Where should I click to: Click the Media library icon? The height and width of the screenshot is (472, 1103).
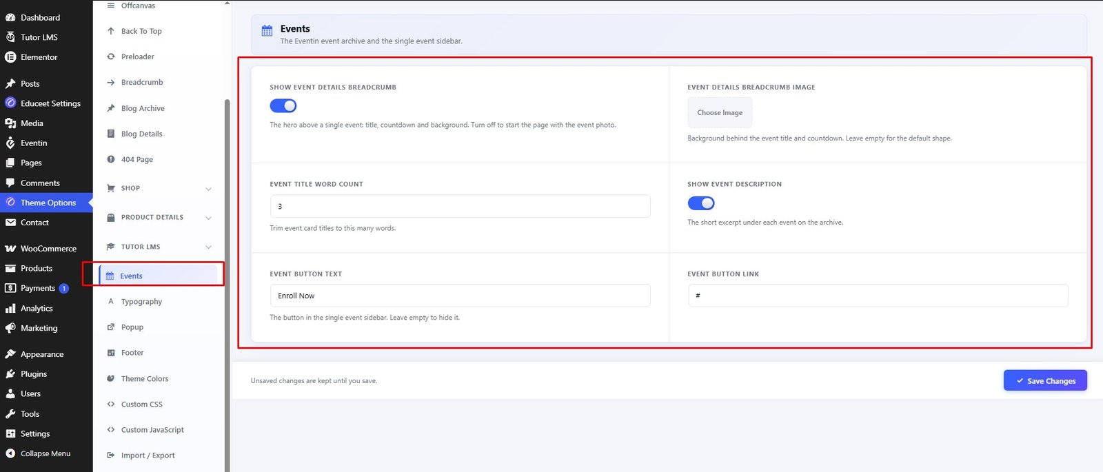pos(10,123)
